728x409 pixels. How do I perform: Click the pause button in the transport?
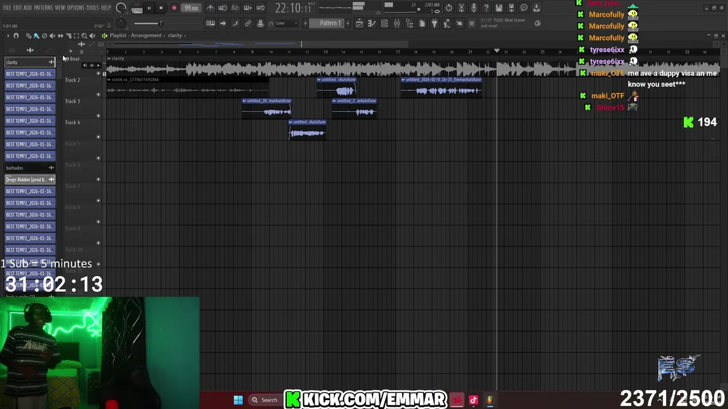(x=149, y=8)
